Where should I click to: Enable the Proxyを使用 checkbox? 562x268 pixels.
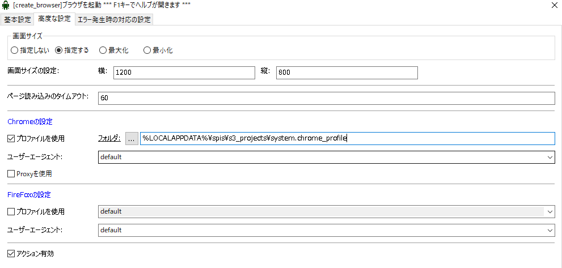pos(11,173)
